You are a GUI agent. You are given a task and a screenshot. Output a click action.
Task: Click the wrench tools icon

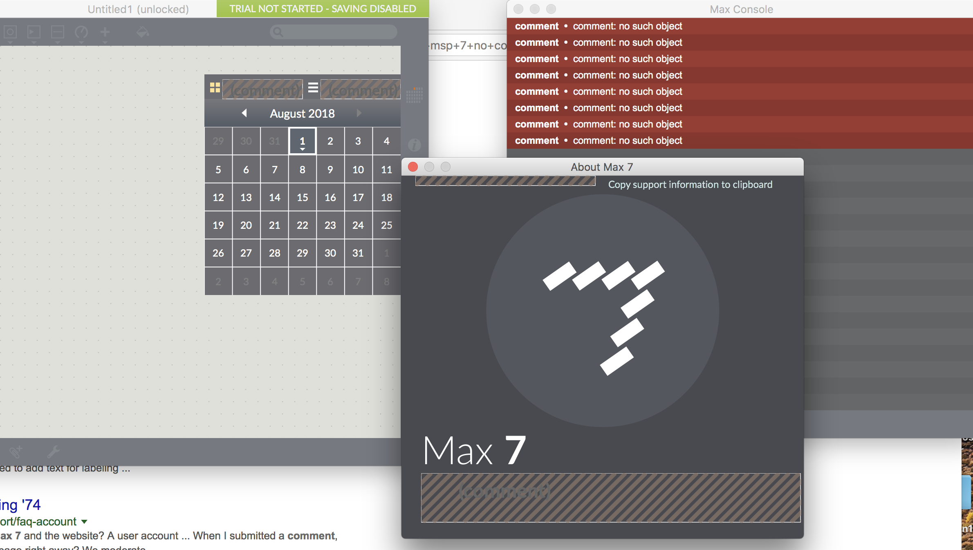(53, 452)
